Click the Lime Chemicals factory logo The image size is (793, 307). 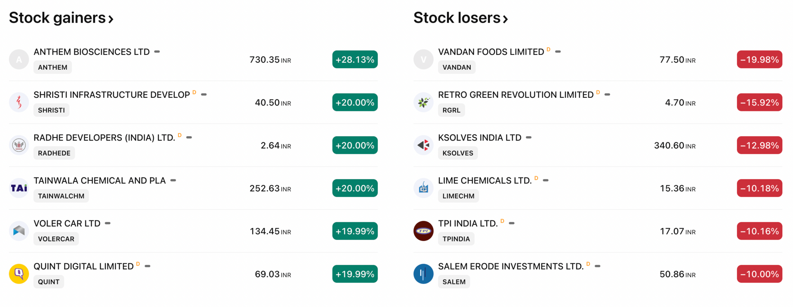[423, 188]
